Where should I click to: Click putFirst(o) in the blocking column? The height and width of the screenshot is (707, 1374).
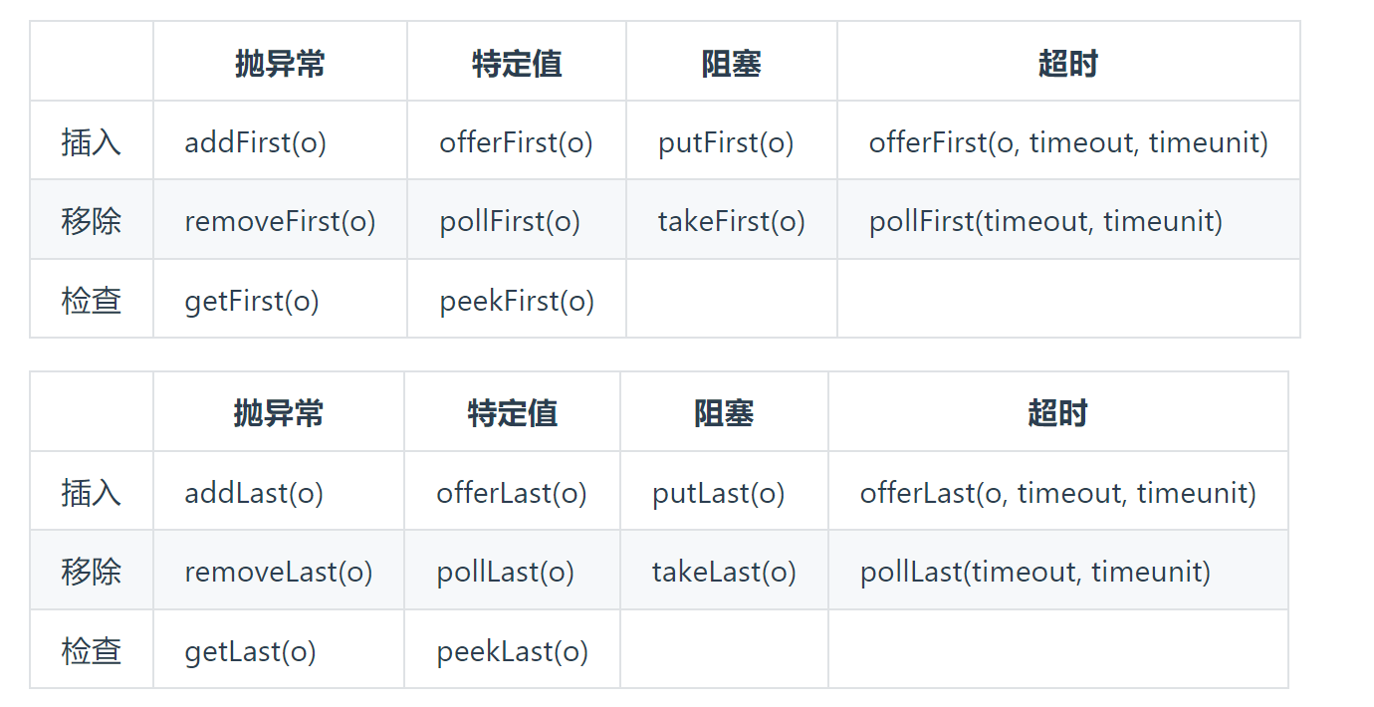pyautogui.click(x=726, y=142)
